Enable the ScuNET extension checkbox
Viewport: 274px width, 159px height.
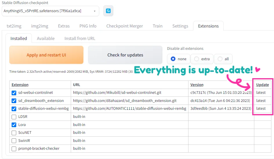[x=14, y=133]
